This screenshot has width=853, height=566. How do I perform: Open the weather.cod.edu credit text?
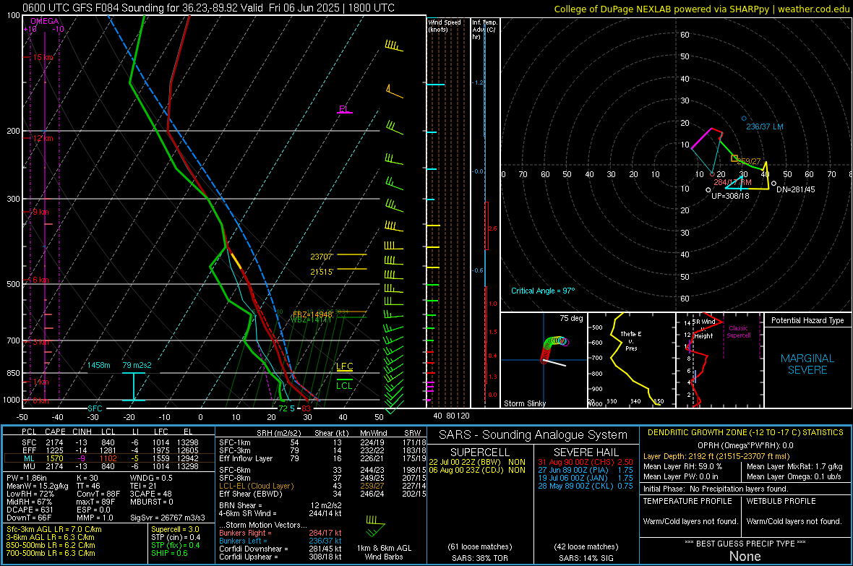(813, 9)
